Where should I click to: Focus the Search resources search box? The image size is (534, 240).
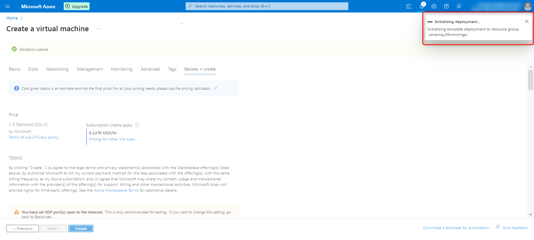267,6
